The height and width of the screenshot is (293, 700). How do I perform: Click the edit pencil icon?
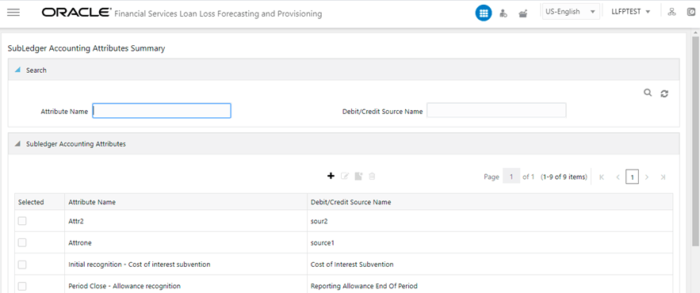pos(345,176)
